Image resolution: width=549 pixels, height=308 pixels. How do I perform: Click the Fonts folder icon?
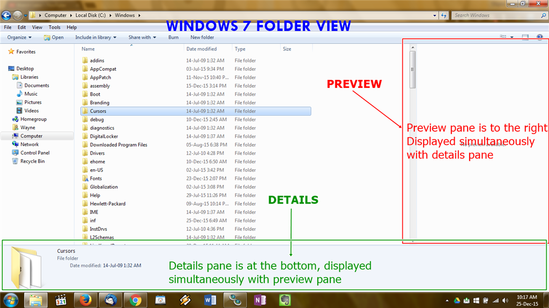coord(85,178)
